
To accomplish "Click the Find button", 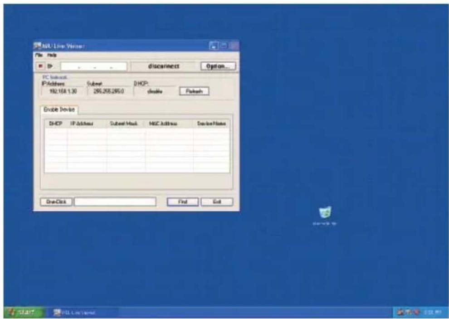I will (x=182, y=202).
